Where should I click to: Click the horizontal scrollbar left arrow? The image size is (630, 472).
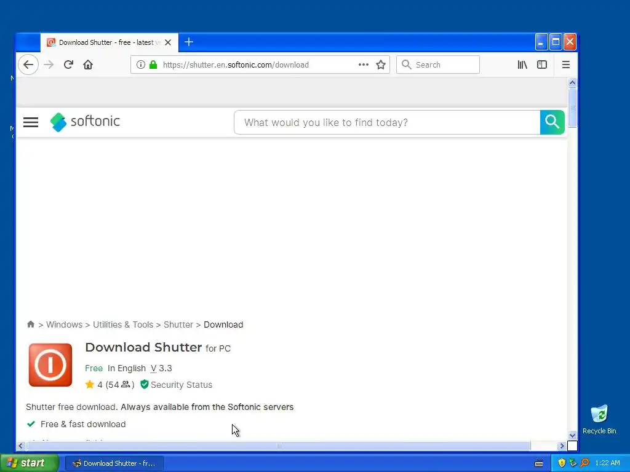click(x=20, y=446)
